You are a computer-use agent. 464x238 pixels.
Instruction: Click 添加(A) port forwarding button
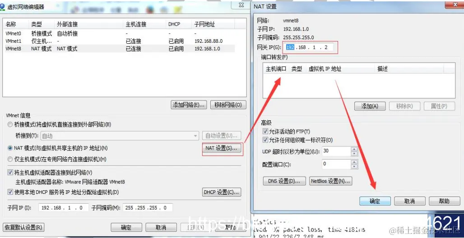tap(370, 106)
